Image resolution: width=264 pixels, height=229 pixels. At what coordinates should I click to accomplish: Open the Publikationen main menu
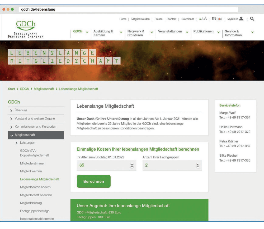203,31
